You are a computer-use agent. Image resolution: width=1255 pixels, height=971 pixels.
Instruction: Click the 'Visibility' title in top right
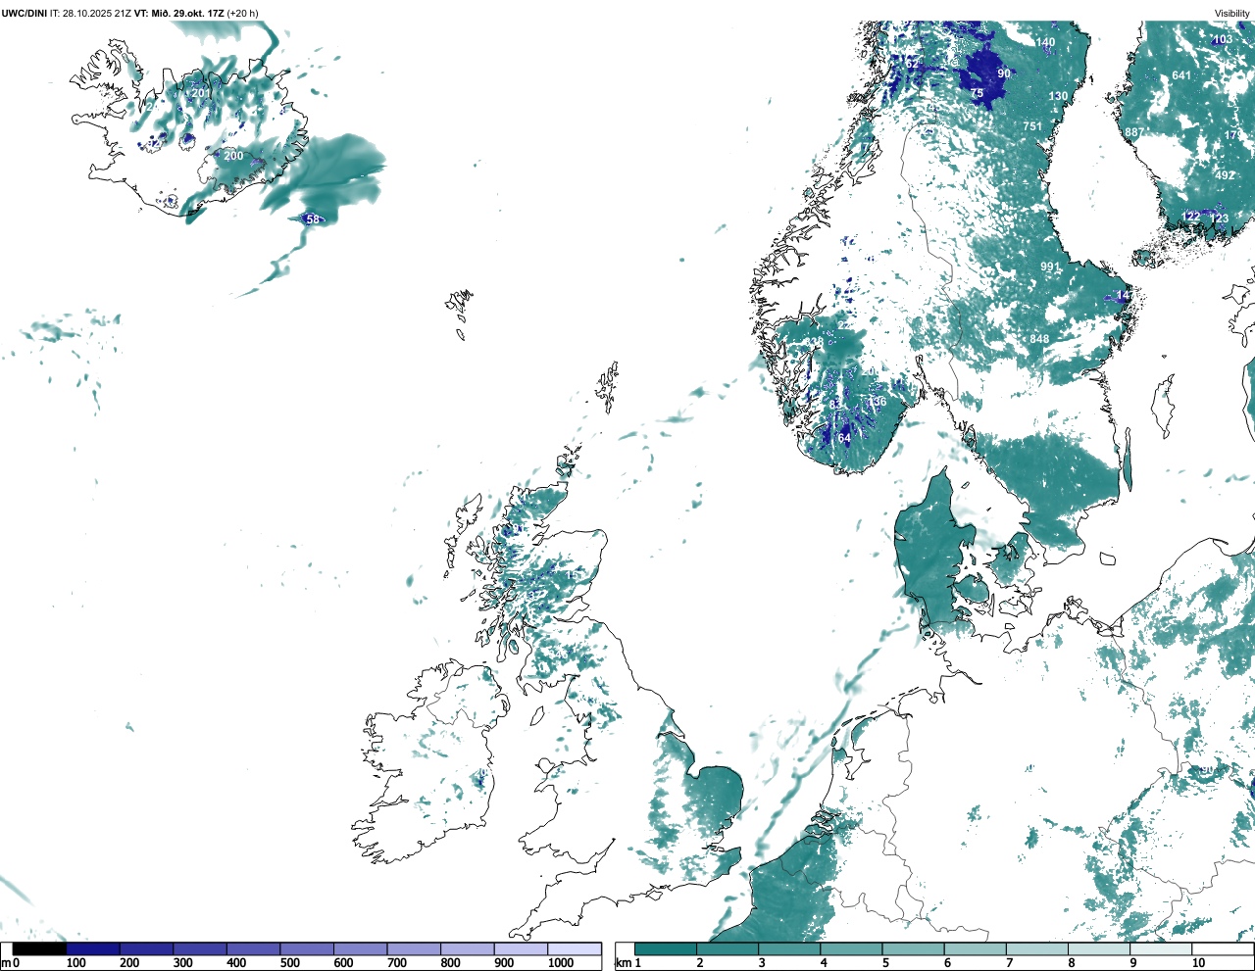pyautogui.click(x=1232, y=14)
